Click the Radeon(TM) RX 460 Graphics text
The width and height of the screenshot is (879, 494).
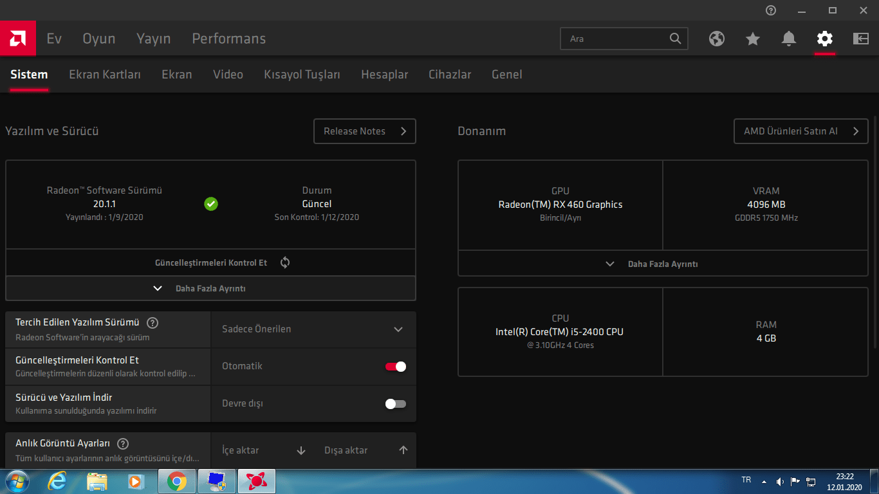560,205
